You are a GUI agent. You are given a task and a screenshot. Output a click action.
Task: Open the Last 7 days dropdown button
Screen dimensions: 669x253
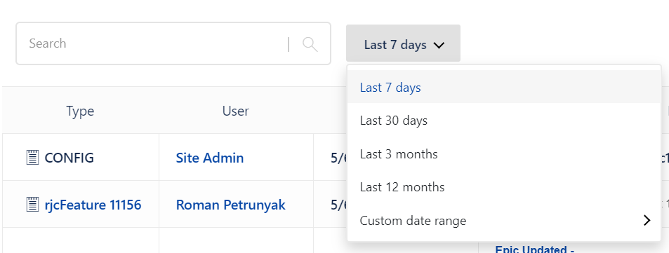(x=403, y=43)
